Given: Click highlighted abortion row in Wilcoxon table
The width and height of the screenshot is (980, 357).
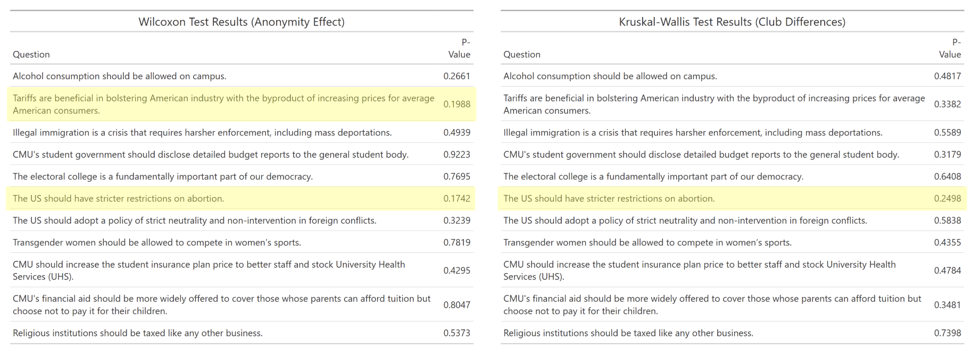Looking at the screenshot, I should point(242,198).
